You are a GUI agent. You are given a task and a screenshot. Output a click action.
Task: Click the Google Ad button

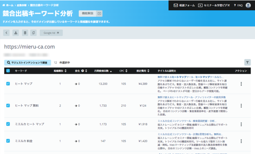51,33
